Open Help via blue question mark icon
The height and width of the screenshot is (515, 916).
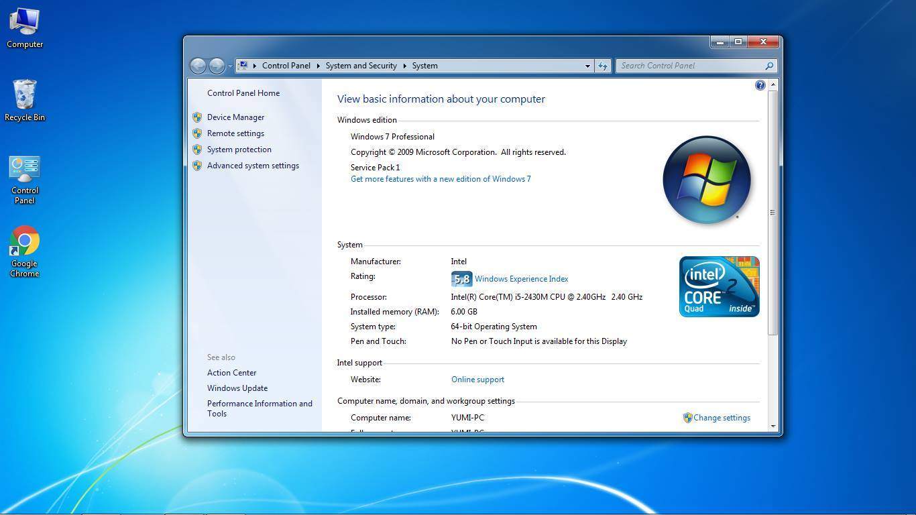[760, 85]
